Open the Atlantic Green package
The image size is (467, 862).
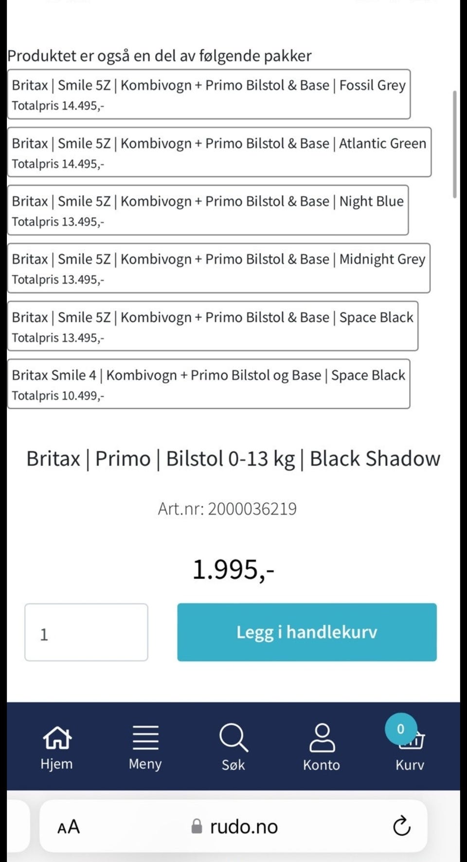click(x=219, y=152)
